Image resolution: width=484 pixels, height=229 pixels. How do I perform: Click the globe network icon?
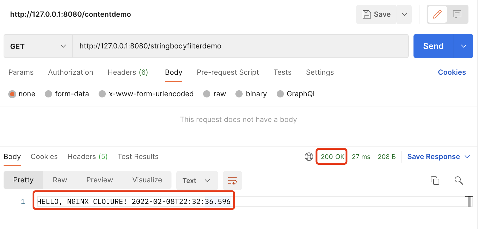tap(309, 157)
